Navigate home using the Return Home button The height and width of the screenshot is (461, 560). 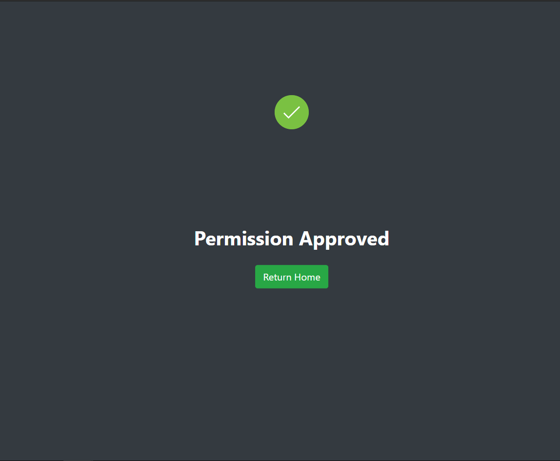(x=291, y=277)
